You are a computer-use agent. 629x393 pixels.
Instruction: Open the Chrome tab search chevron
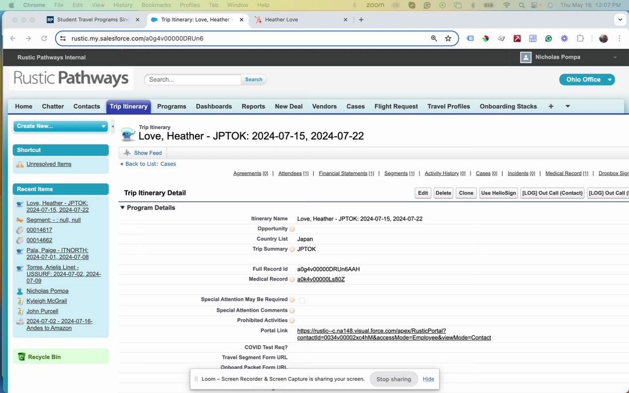[620, 20]
